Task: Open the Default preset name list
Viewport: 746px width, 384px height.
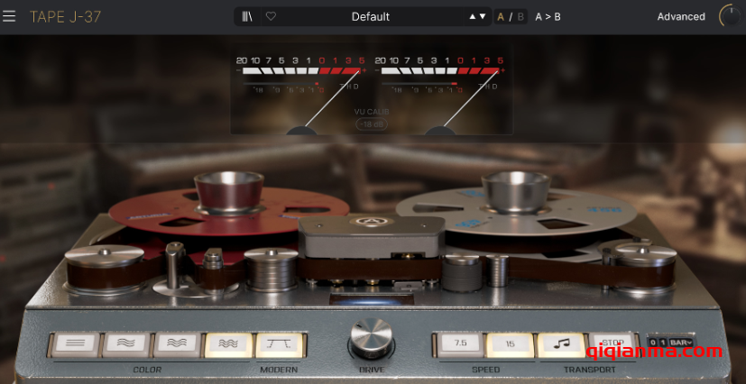Action: (x=370, y=16)
